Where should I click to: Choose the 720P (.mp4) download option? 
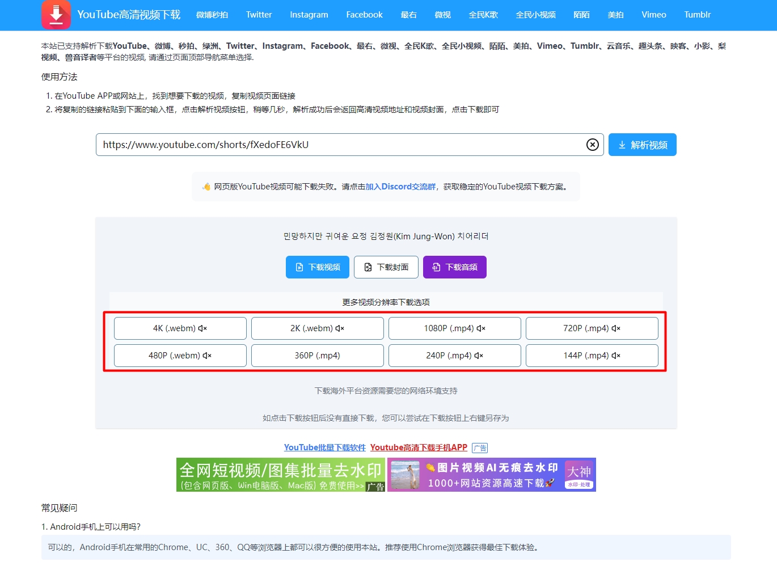coord(592,328)
